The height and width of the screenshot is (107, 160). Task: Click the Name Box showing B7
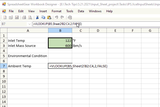pyautogui.click(x=14, y=24)
